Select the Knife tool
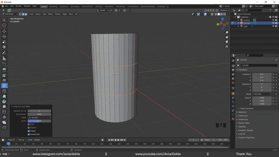Screen dimensions: 279x157 click(x=4, y=91)
